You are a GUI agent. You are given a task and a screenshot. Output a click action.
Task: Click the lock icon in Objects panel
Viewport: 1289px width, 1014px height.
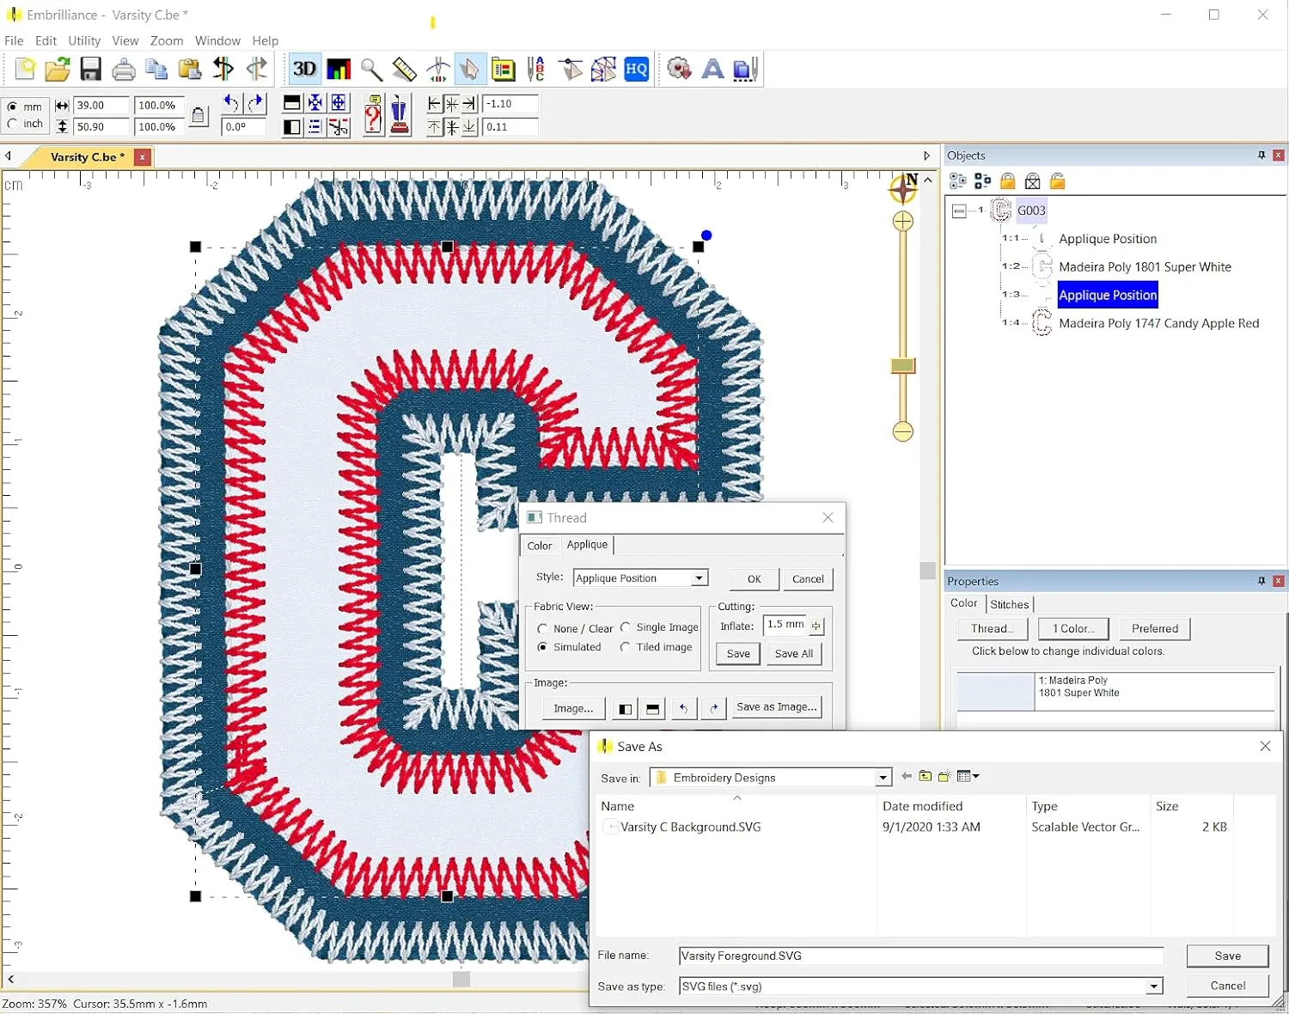tap(1007, 180)
